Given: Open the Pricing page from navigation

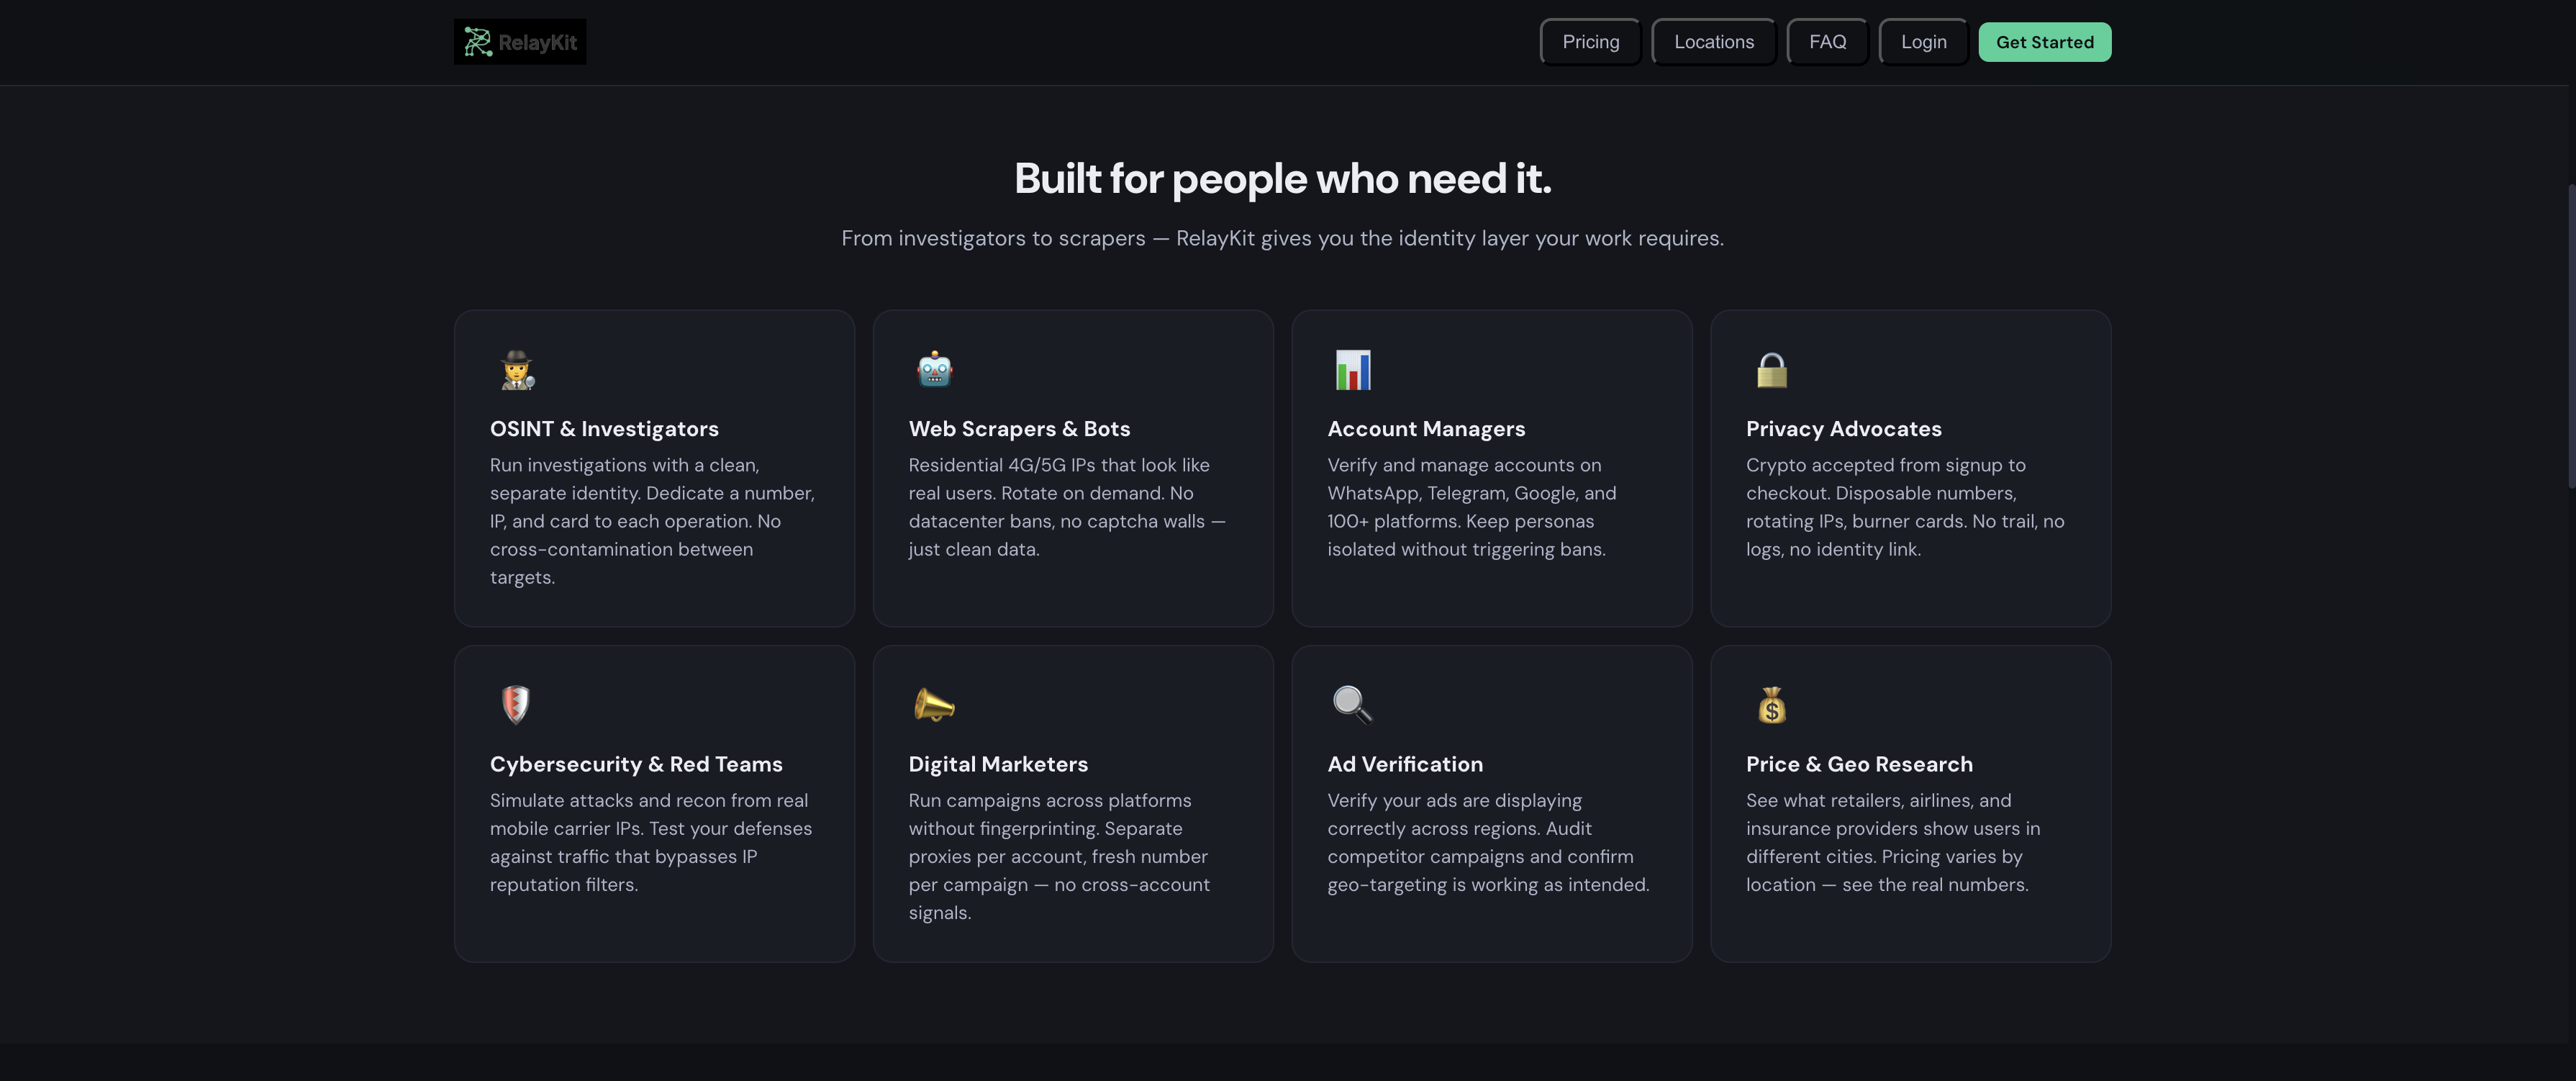Looking at the screenshot, I should click(x=1590, y=42).
